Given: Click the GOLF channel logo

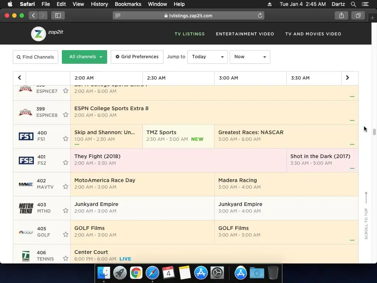Looking at the screenshot, I should (26, 232).
